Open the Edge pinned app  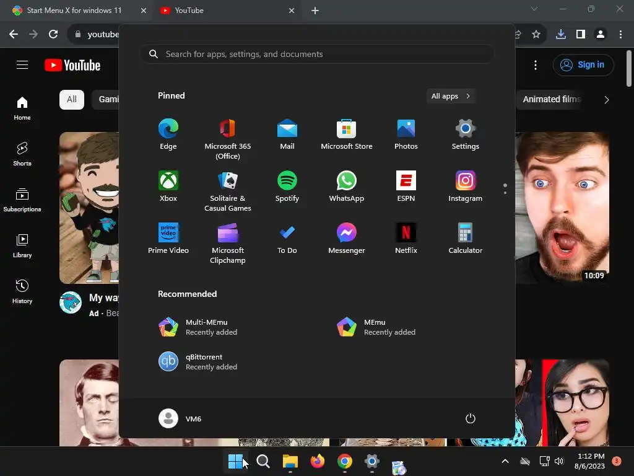coord(168,134)
